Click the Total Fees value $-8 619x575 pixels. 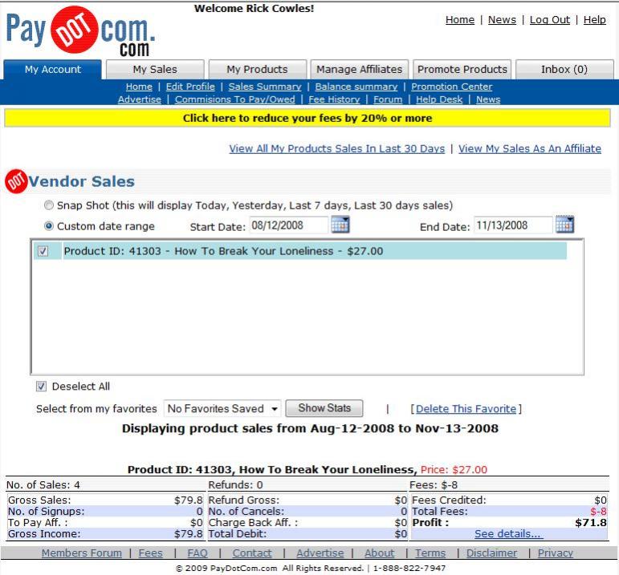click(598, 512)
